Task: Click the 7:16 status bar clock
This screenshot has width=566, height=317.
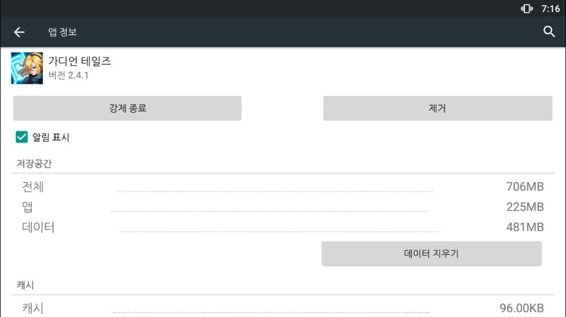Action: point(550,8)
